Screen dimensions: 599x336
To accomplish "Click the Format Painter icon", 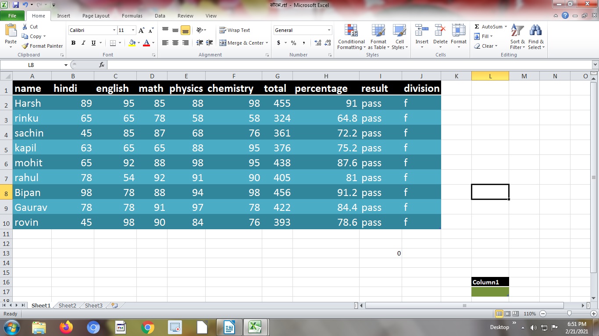I will pos(42,45).
